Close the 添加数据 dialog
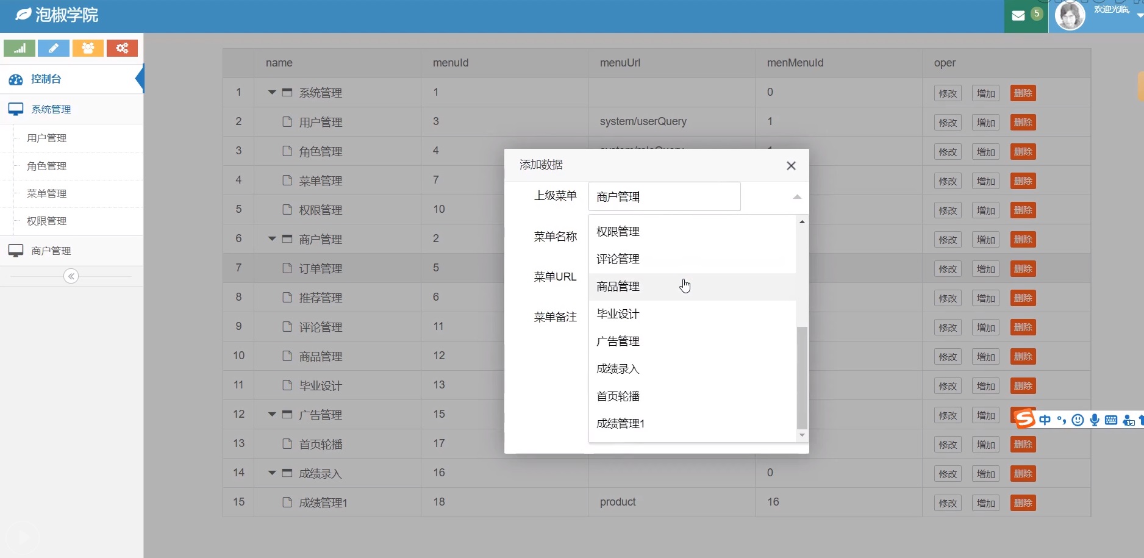The height and width of the screenshot is (558, 1144). [x=791, y=165]
